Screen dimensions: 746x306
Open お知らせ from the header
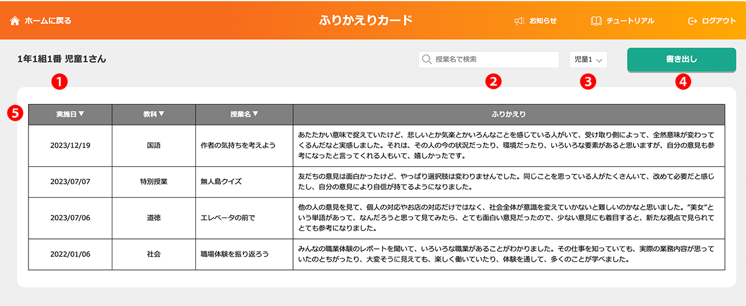543,21
